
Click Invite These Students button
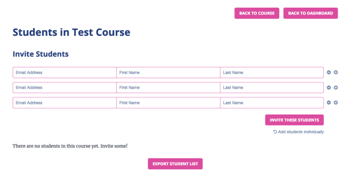[x=294, y=120]
